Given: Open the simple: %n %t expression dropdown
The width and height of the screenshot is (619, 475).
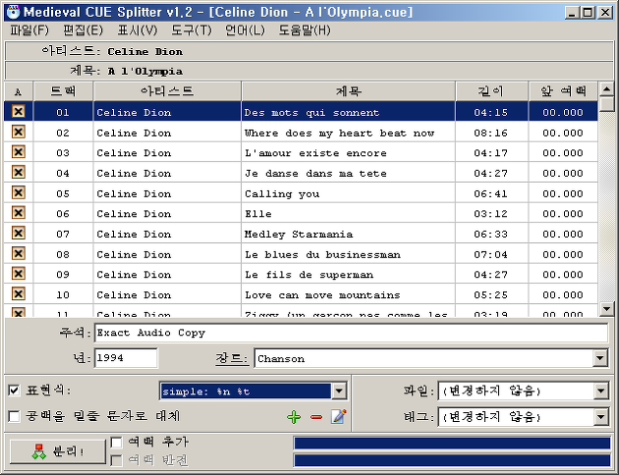Looking at the screenshot, I should (339, 391).
